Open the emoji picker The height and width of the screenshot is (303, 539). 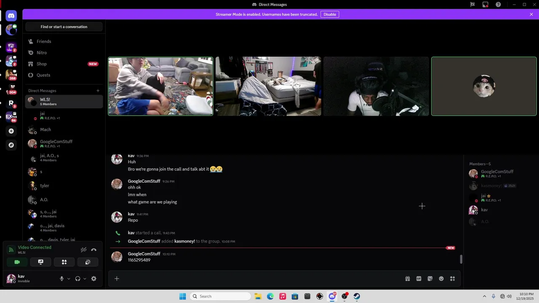pos(441,279)
